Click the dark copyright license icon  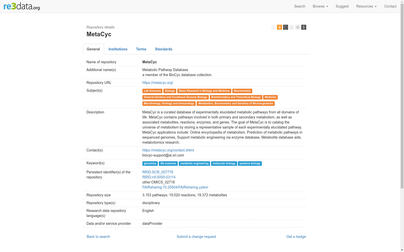coord(285,27)
